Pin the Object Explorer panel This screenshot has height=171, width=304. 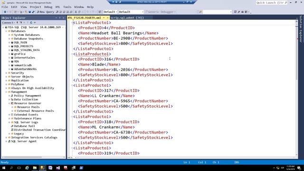point(60,18)
